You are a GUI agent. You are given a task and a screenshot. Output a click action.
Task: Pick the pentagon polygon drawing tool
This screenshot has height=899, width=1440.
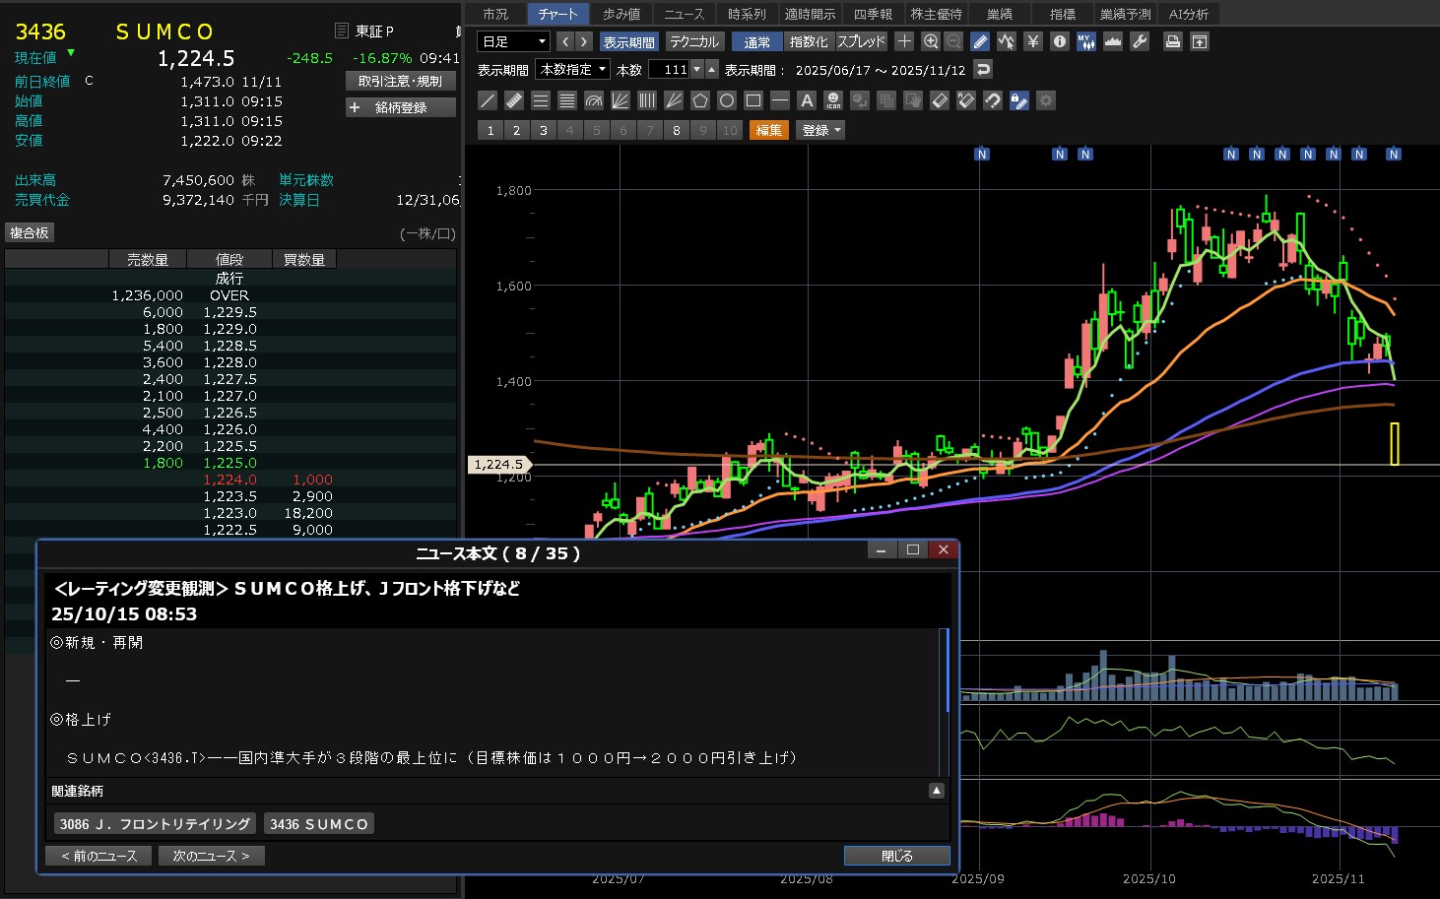(x=700, y=100)
